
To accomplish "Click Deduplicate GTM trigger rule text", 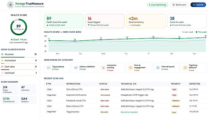I will point(134,95).
